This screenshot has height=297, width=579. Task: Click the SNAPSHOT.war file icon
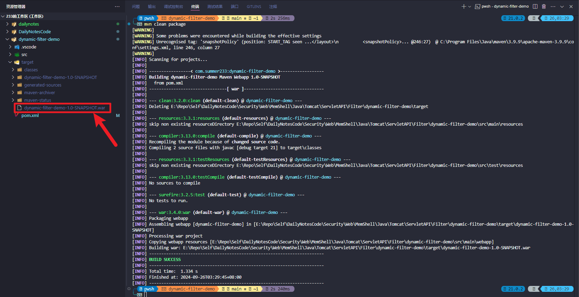point(19,108)
